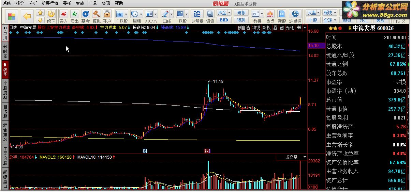Open the 大盘 dropdown
Viewport: 411px width, 192px height.
coord(313,13)
